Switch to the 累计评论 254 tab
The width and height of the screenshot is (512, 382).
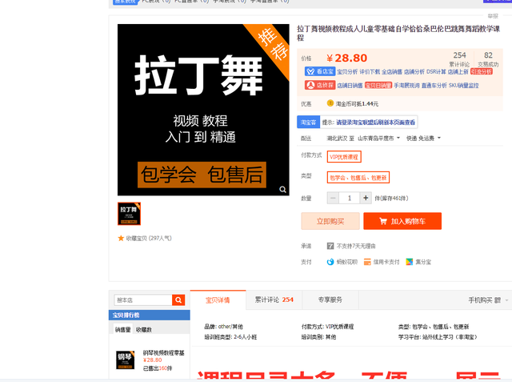pos(274,300)
